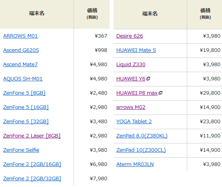Select the ¥4,980 price for Ascend Mate7
Viewport: 222px width, 187px height.
pos(99,65)
